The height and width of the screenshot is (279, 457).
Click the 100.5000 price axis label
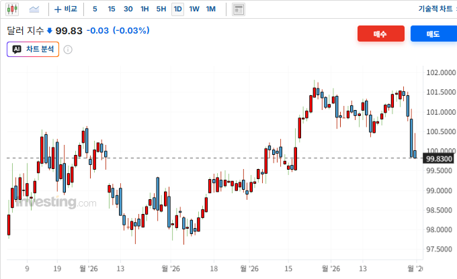coord(441,131)
